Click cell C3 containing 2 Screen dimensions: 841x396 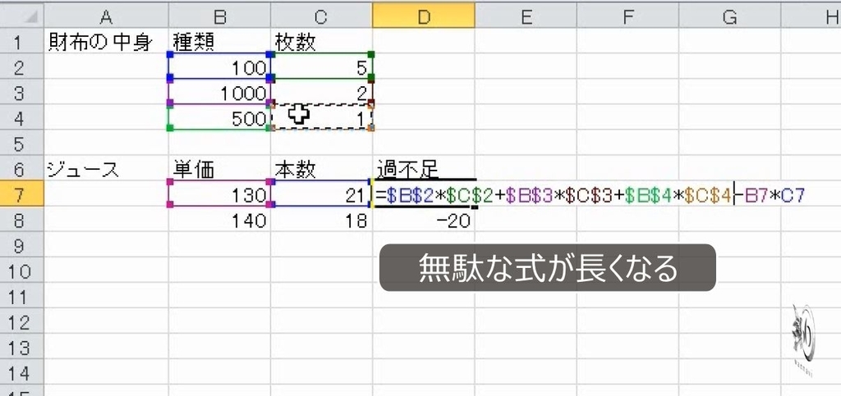pyautogui.click(x=321, y=93)
